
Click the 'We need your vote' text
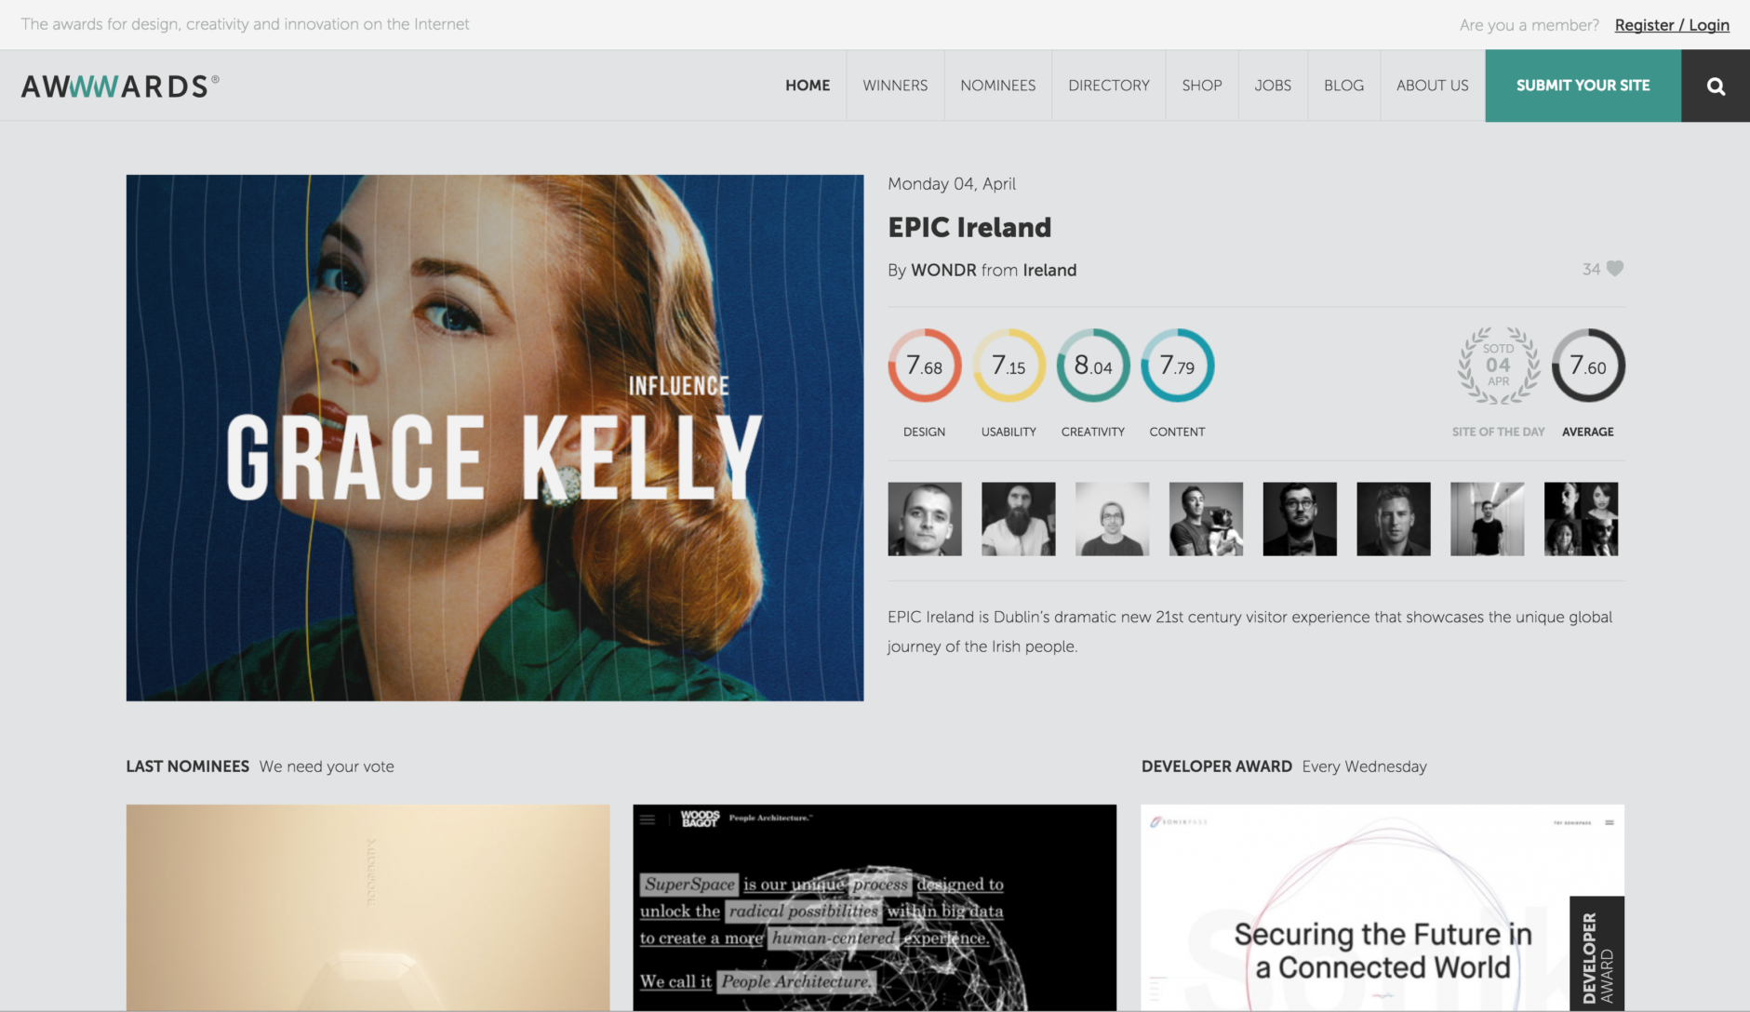point(327,766)
